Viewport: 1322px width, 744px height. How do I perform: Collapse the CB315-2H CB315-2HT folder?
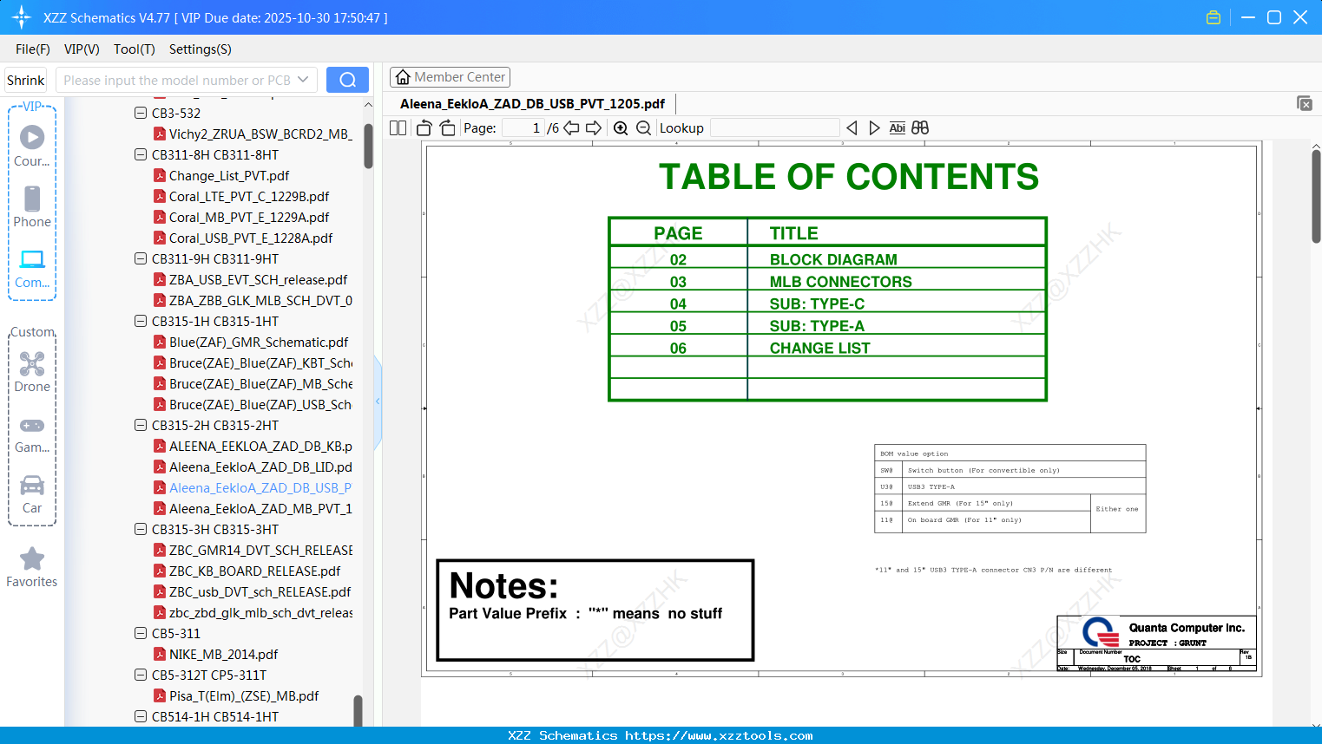click(141, 425)
